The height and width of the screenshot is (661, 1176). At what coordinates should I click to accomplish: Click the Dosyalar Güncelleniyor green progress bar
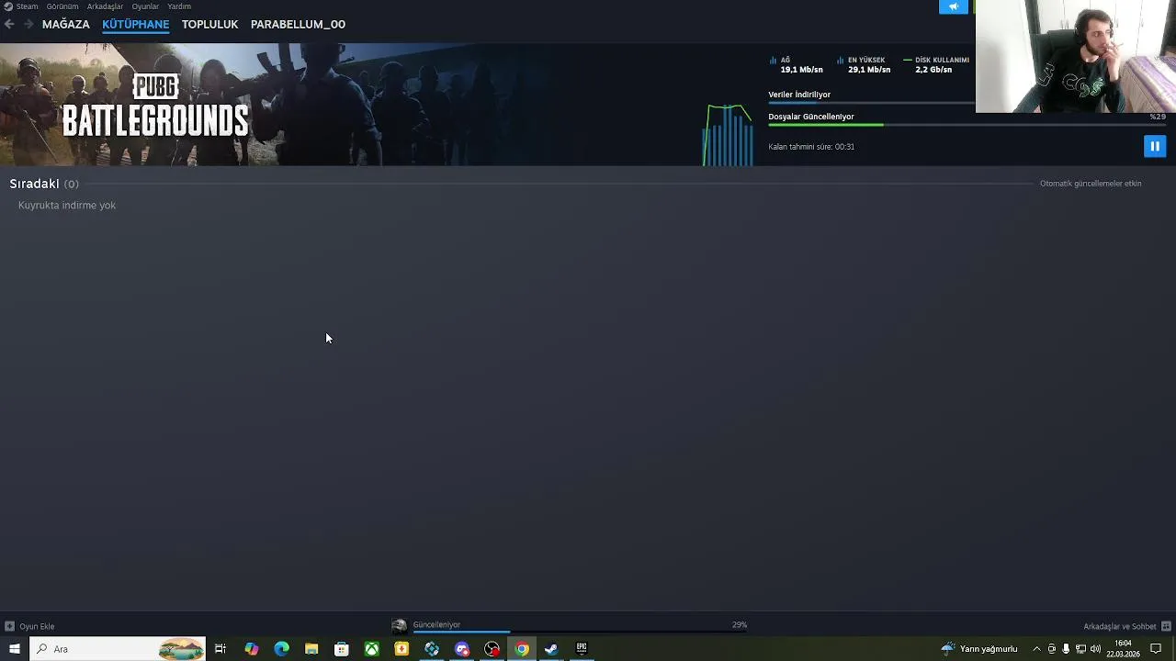[967, 125]
